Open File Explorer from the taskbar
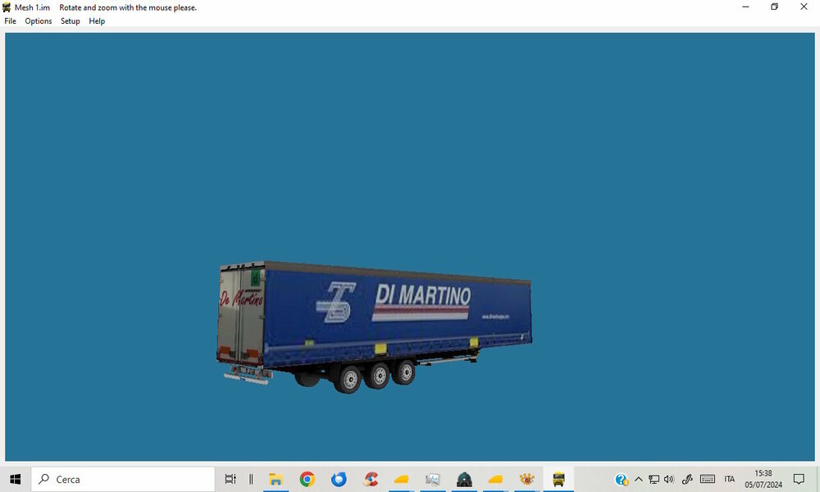Viewport: 820px width, 492px height. [x=276, y=479]
